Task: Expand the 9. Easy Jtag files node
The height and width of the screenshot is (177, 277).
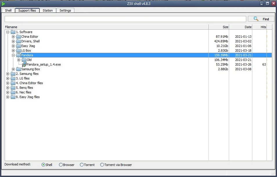Action: 8,97
